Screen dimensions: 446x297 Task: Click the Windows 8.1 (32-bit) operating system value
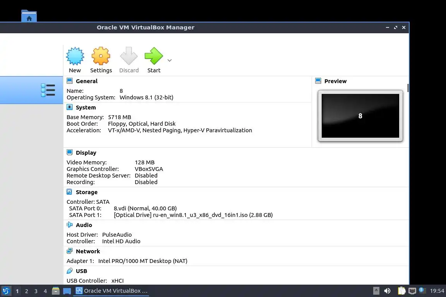pos(146,97)
